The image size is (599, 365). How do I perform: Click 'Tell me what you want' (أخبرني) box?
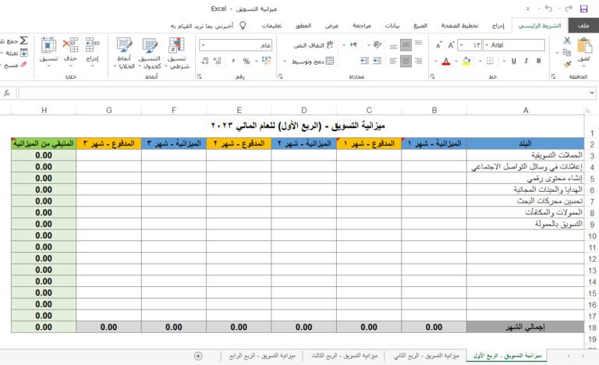tap(208, 26)
